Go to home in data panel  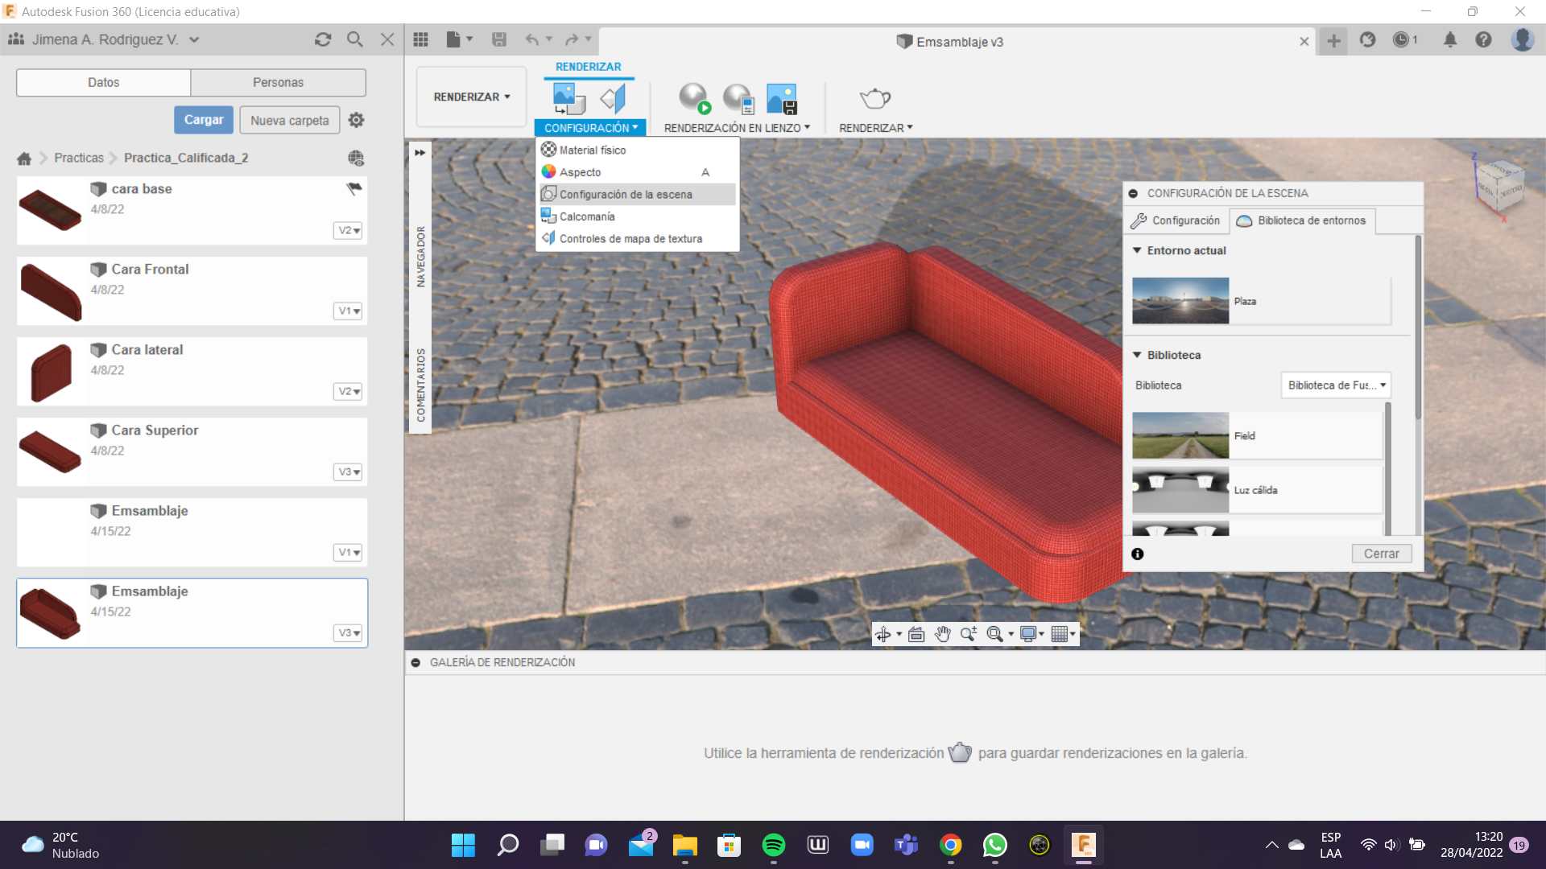point(24,159)
